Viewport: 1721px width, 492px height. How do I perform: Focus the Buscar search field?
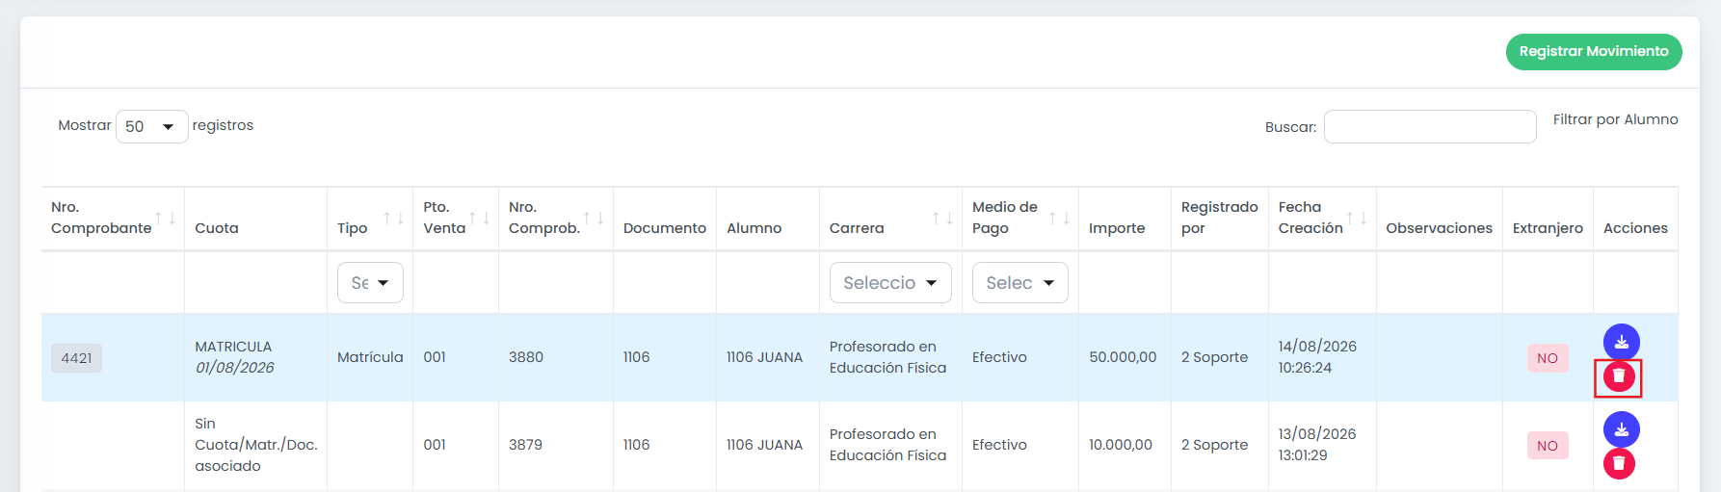1430,126
